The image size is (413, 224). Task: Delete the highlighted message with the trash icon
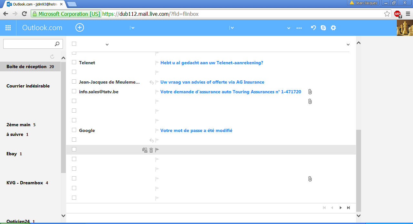[x=151, y=150]
